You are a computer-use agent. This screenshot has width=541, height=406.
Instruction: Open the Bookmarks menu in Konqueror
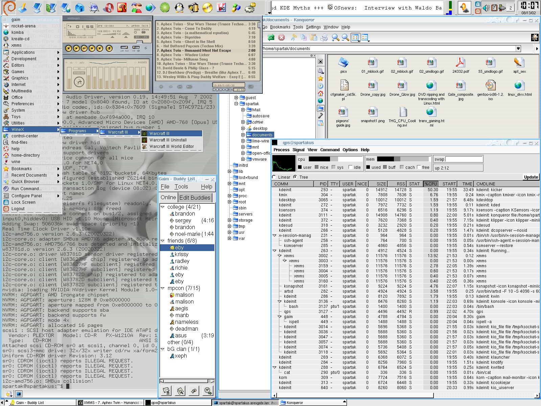280,27
